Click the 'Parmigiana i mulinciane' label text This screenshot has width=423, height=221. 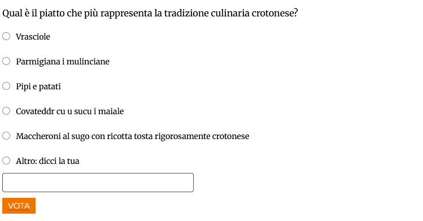[x=63, y=62]
